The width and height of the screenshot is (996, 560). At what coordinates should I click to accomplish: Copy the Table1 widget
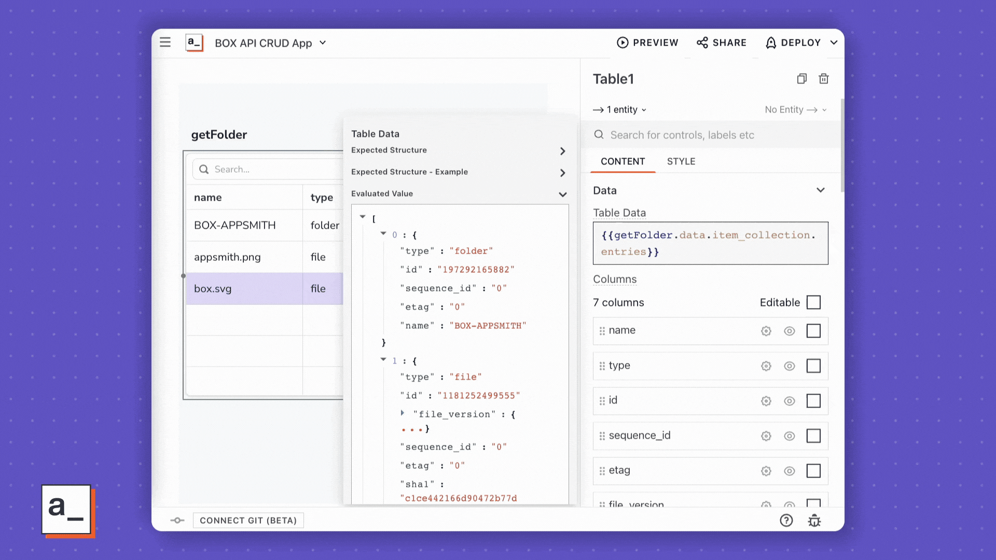click(802, 79)
